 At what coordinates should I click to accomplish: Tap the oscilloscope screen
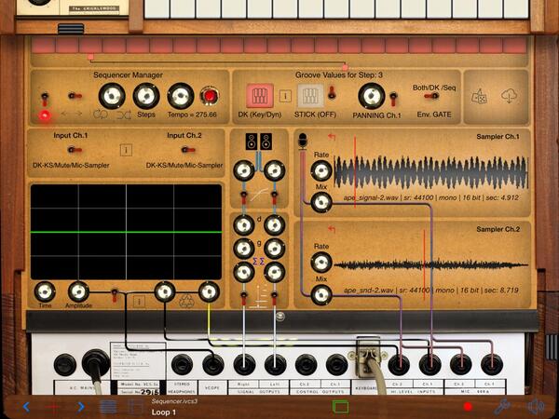point(126,232)
